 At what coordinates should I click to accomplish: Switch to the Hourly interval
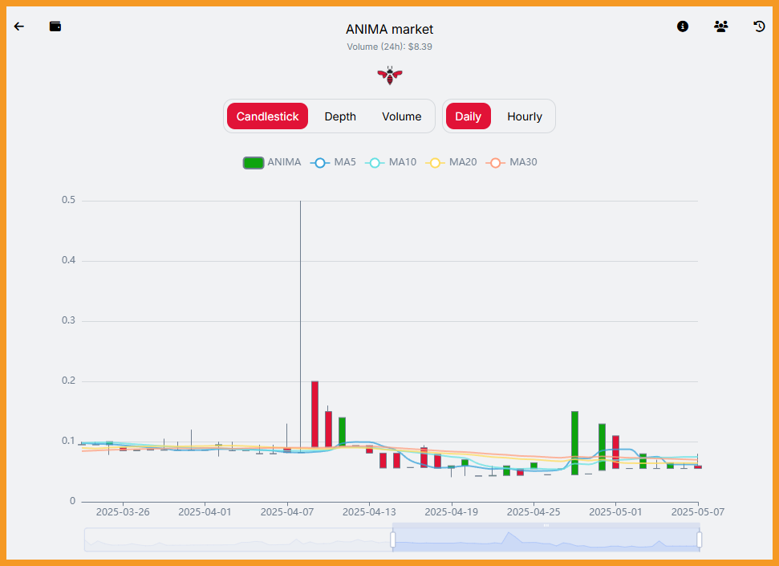coord(525,116)
